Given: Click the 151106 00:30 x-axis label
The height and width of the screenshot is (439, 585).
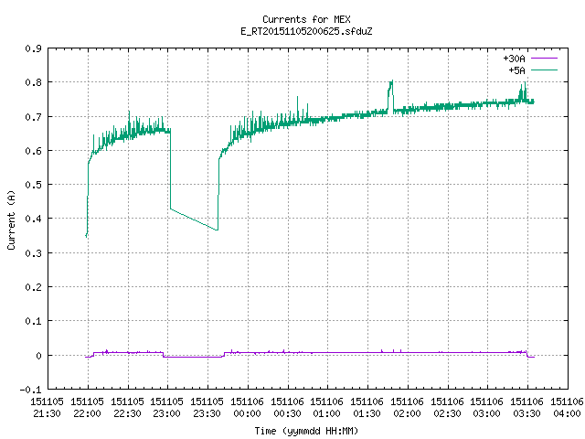Looking at the screenshot, I should coord(287,407).
